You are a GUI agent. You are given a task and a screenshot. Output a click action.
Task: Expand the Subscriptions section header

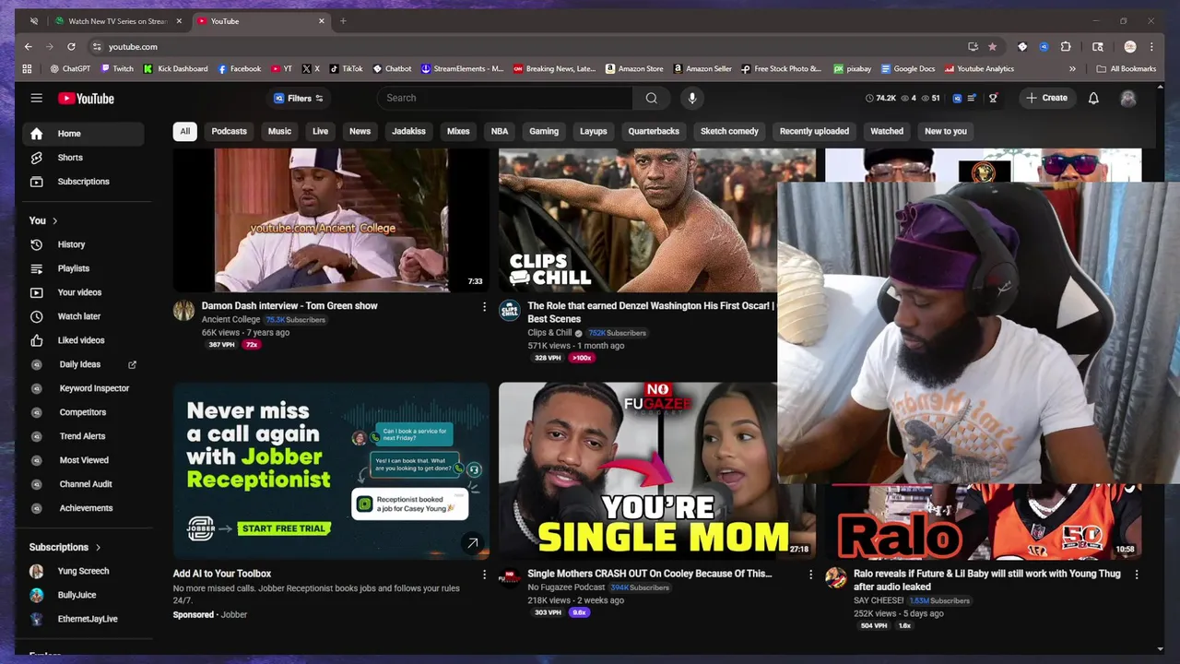tap(65, 547)
